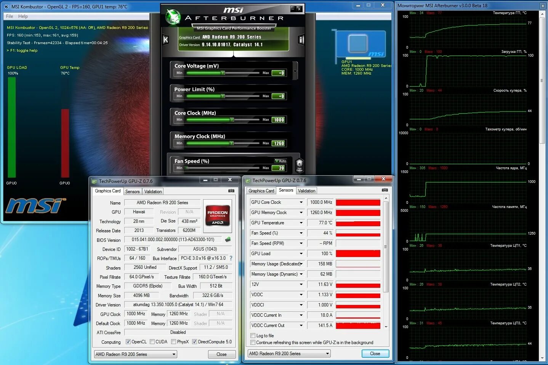Click the User Define fan icon
The image size is (548, 365).
pos(299,166)
